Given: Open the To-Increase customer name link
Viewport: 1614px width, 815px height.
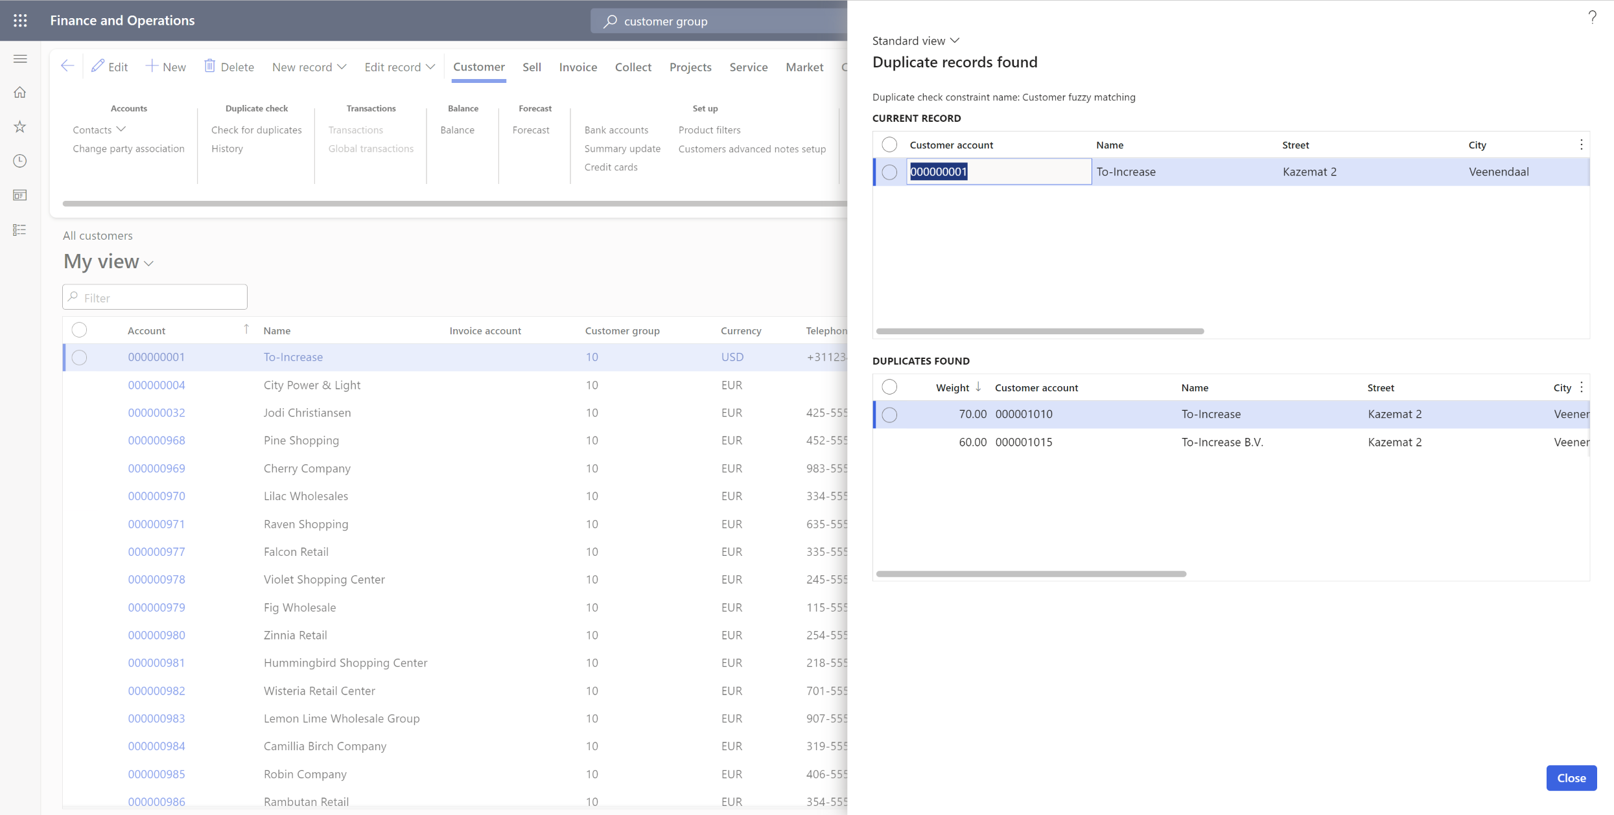Looking at the screenshot, I should [293, 357].
